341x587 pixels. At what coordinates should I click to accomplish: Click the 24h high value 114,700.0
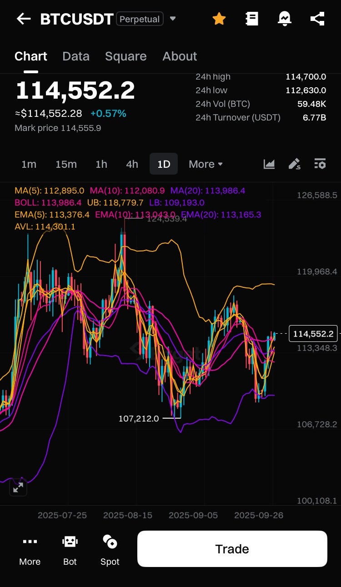coord(306,77)
